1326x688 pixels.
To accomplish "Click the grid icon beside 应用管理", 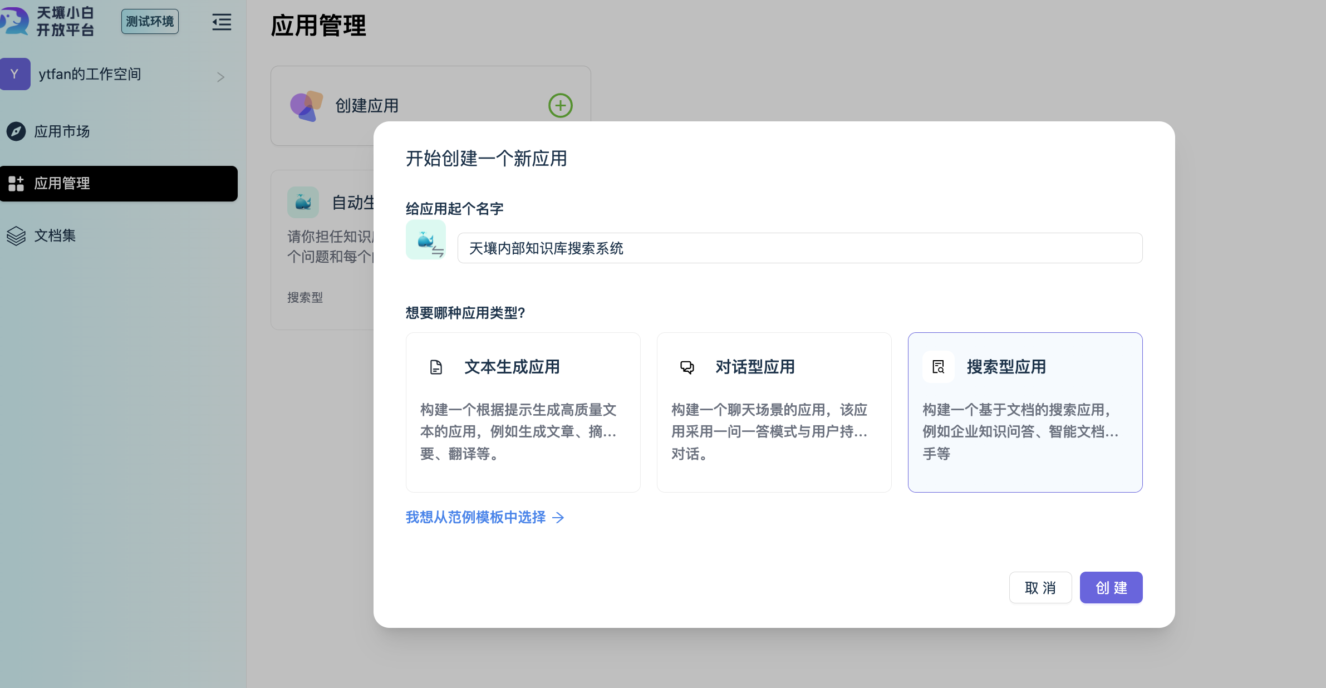I will pyautogui.click(x=16, y=184).
